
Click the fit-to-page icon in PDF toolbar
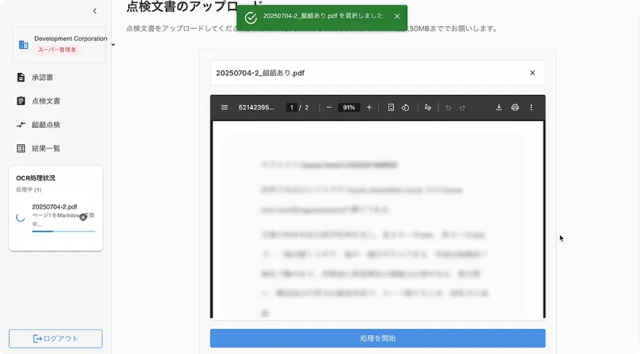pos(391,107)
